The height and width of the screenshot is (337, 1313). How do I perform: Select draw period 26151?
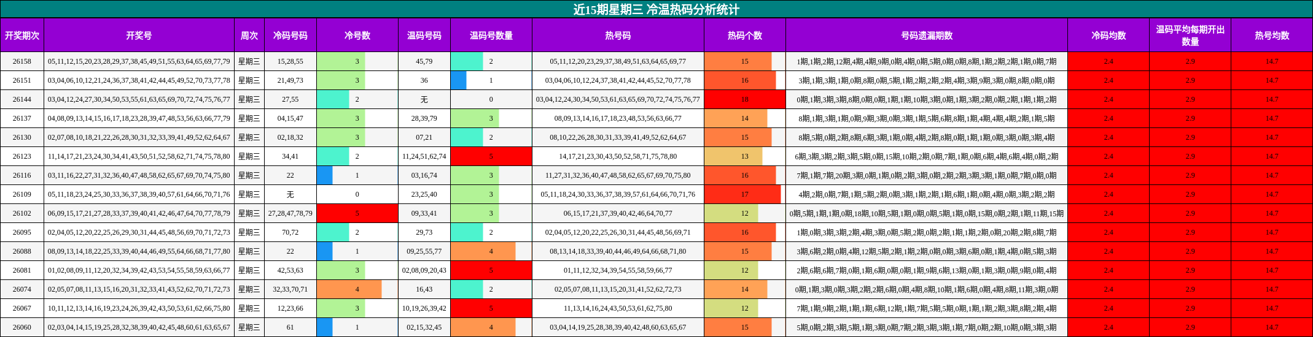coord(22,80)
